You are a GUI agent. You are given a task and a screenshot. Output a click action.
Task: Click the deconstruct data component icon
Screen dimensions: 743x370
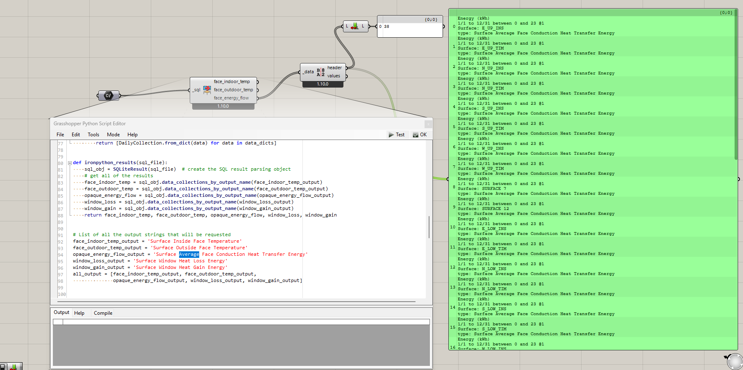[x=320, y=72]
